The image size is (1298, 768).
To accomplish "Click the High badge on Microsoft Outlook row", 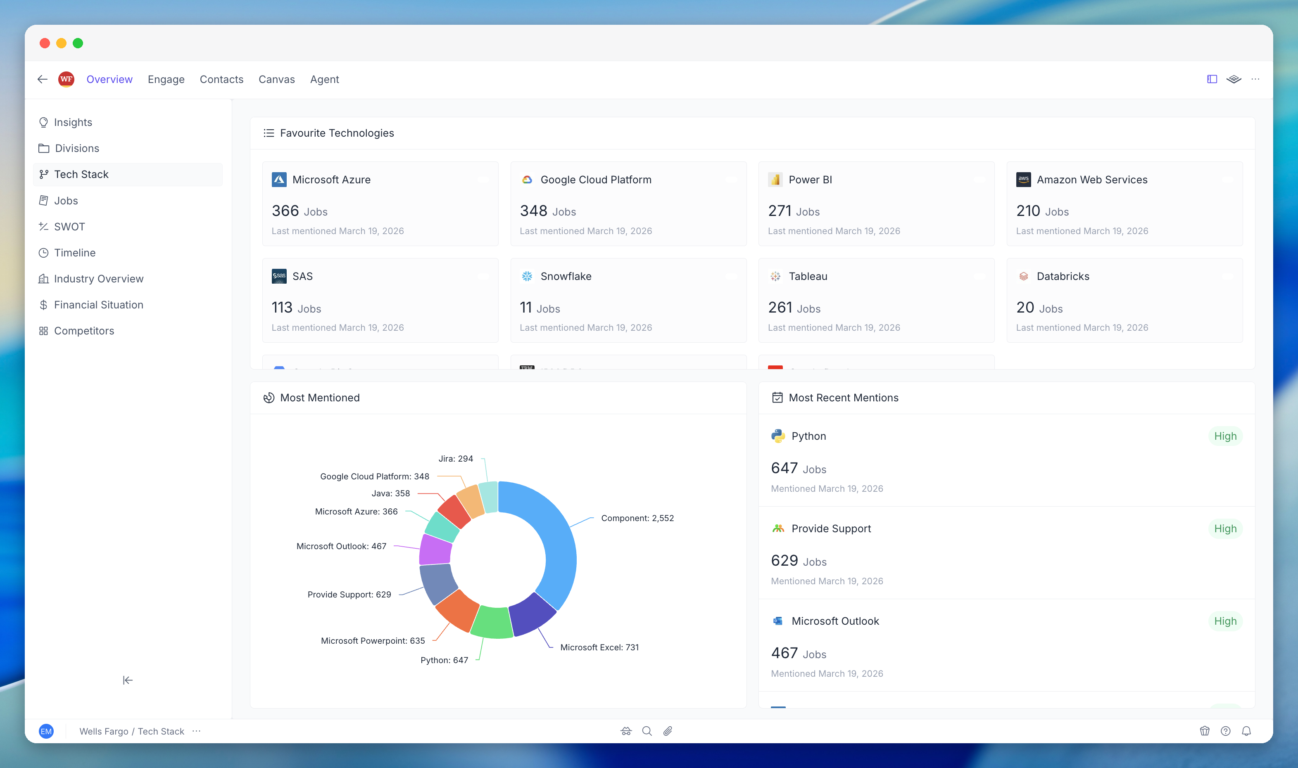I will point(1225,621).
